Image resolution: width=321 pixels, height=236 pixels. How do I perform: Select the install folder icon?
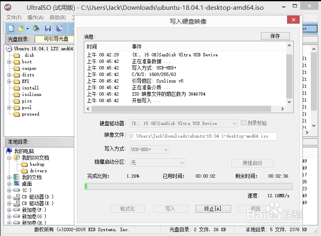pos(16,88)
